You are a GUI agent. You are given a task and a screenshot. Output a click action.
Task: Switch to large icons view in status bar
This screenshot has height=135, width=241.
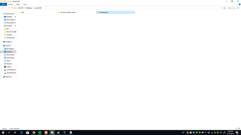(x=239, y=129)
